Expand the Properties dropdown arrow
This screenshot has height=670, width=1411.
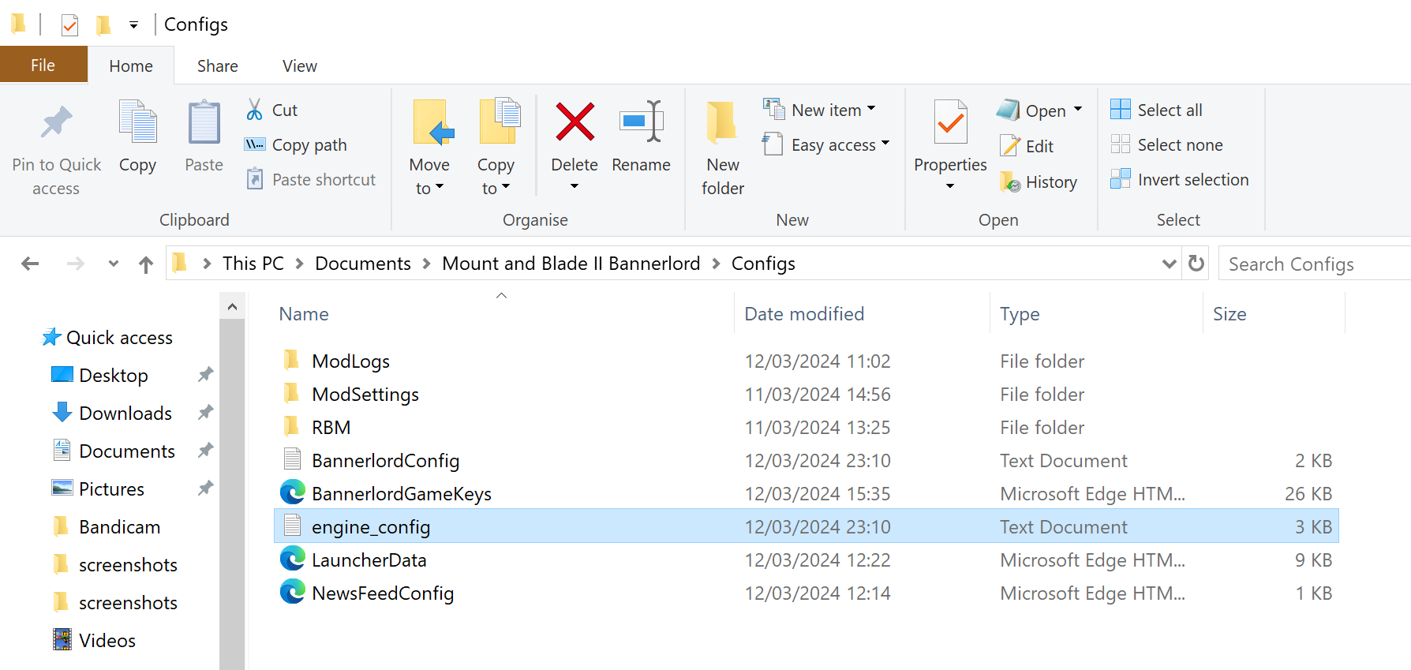pyautogui.click(x=950, y=186)
